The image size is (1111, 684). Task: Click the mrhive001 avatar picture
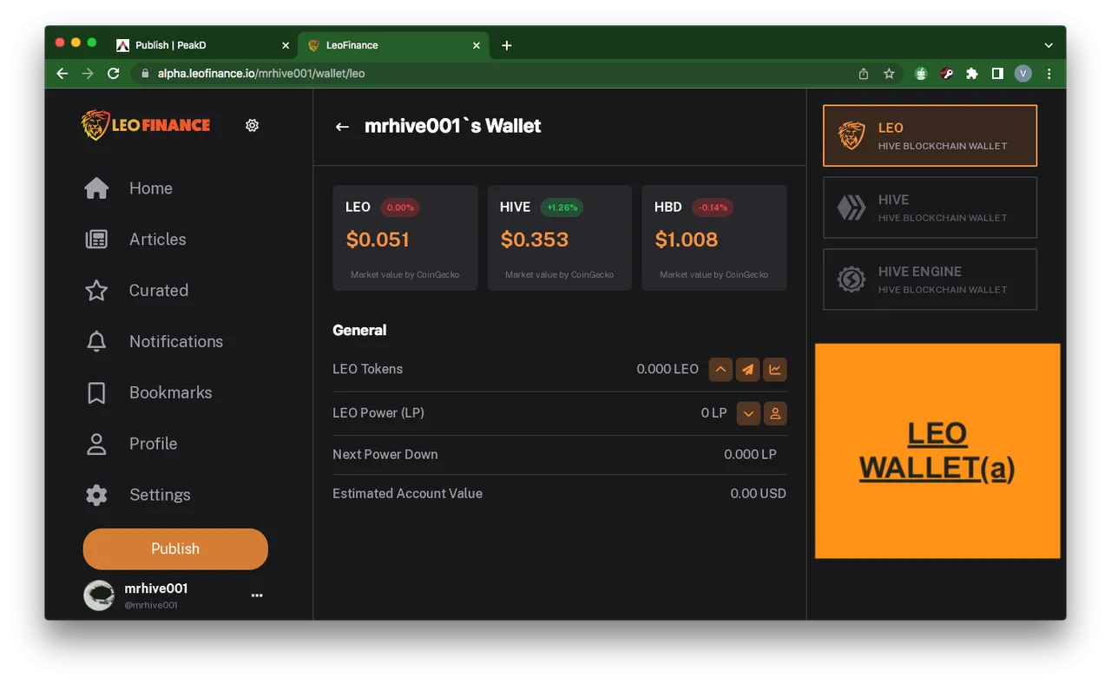pyautogui.click(x=99, y=595)
